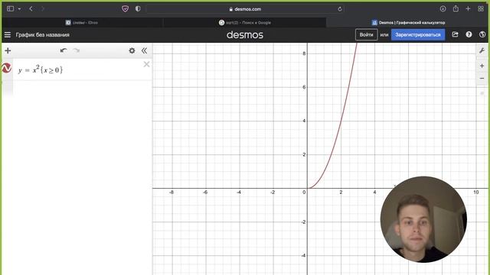The height and width of the screenshot is (275, 490).
Task: Click the half-circle appearance extension icon
Action: pyautogui.click(x=138, y=8)
